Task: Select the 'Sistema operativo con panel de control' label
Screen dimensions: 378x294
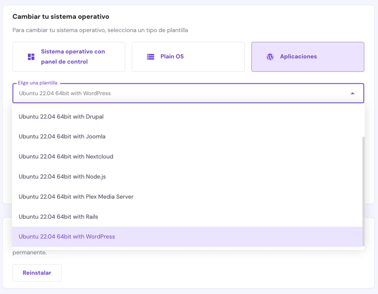Action: (x=73, y=57)
